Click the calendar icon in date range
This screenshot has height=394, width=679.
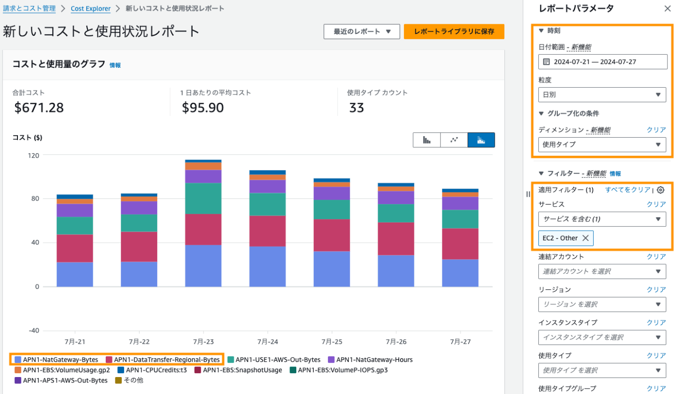tap(546, 62)
